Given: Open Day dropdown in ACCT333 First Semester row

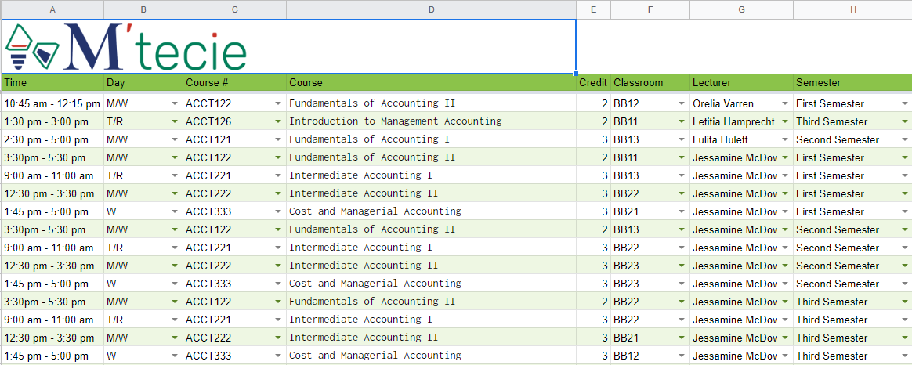Looking at the screenshot, I should point(175,212).
